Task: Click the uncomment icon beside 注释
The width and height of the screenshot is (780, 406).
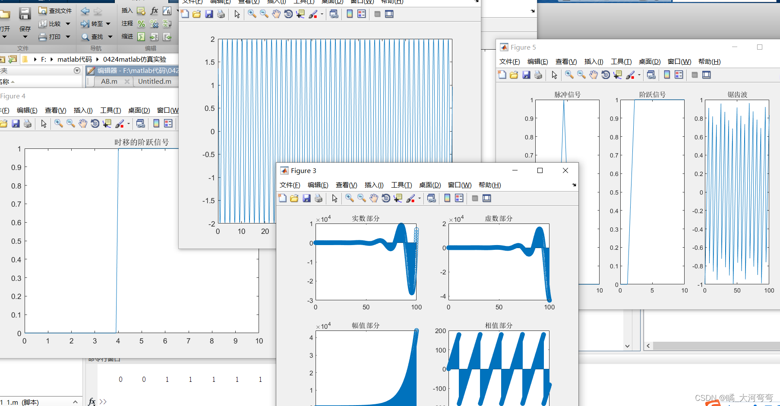Action: [x=154, y=24]
